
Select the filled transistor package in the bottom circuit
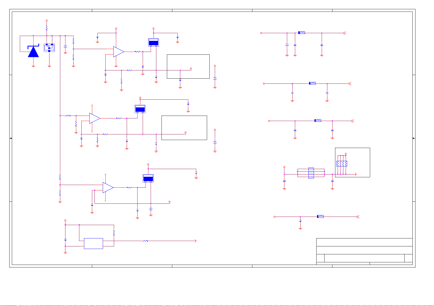click(148, 178)
